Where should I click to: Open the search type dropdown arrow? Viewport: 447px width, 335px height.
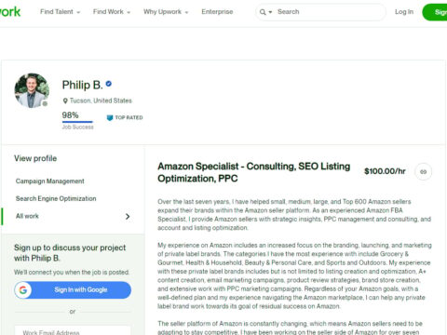270,12
